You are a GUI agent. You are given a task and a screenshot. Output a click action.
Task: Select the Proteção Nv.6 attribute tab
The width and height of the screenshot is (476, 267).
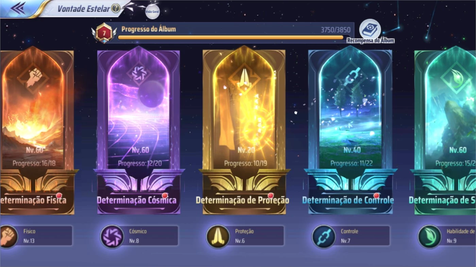pos(245,236)
